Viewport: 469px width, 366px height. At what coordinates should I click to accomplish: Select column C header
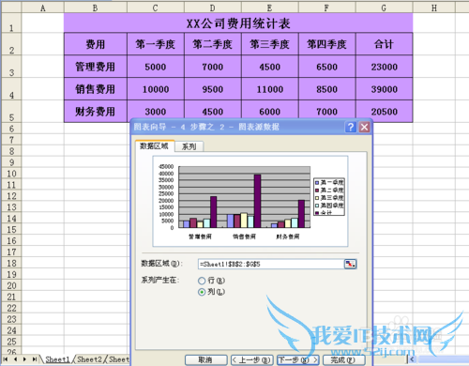(156, 8)
